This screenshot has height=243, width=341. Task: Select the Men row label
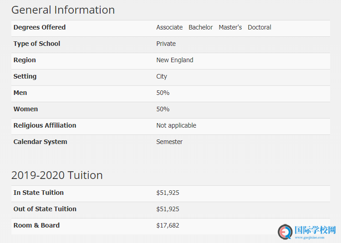(20, 93)
